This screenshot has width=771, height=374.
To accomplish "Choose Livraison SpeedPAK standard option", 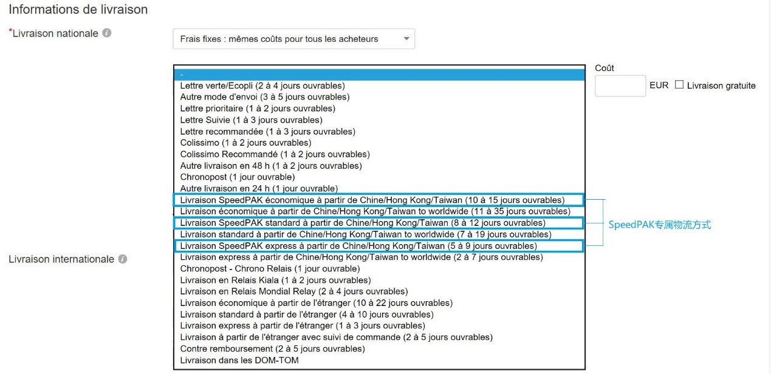I will click(379, 223).
